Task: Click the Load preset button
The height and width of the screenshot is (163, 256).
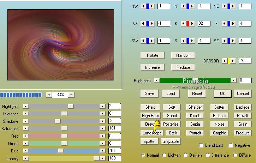Action: tap(171, 93)
